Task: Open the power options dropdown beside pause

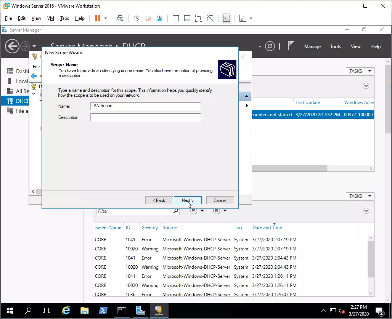Action: pyautogui.click(x=106, y=18)
